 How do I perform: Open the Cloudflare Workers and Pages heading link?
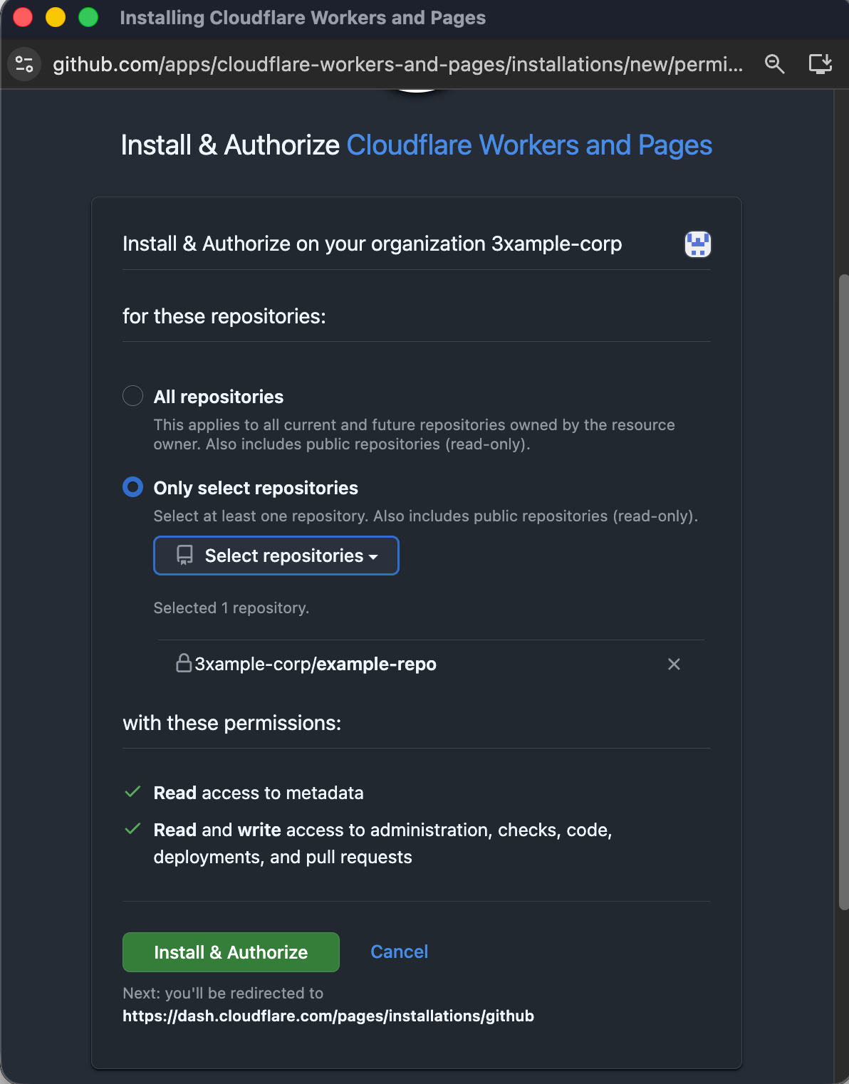point(528,145)
